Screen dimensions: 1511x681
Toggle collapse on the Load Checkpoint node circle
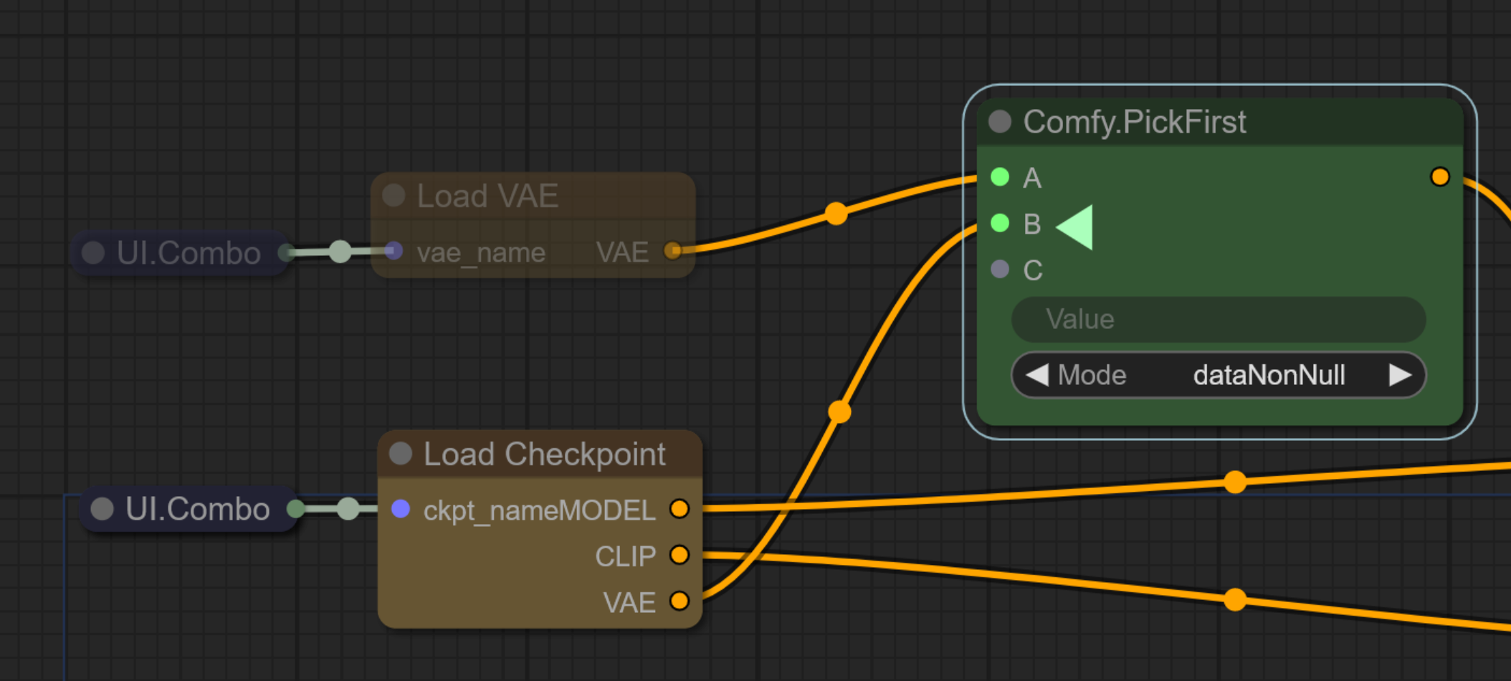pos(400,453)
